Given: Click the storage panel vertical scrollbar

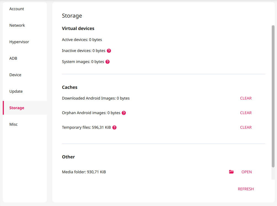Looking at the screenshot, I should tap(273, 96).
